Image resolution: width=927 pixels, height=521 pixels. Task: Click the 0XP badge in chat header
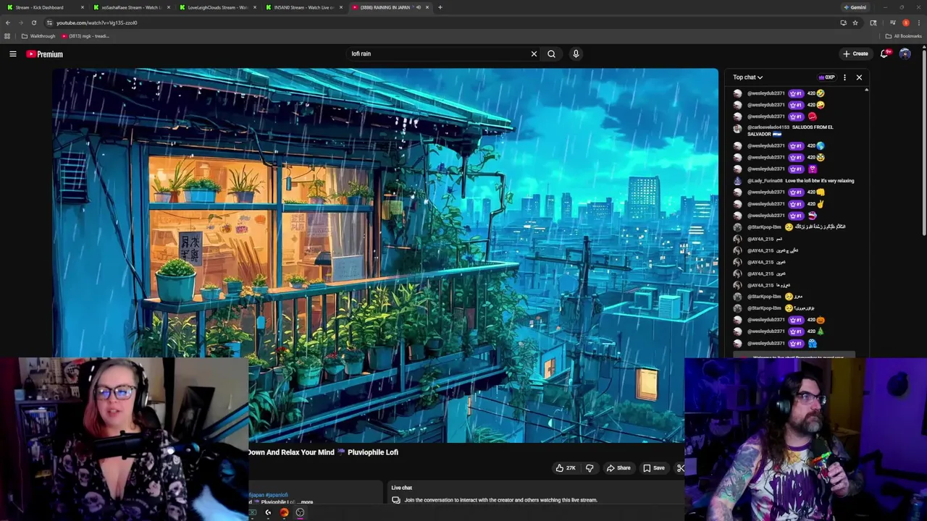[x=826, y=77]
